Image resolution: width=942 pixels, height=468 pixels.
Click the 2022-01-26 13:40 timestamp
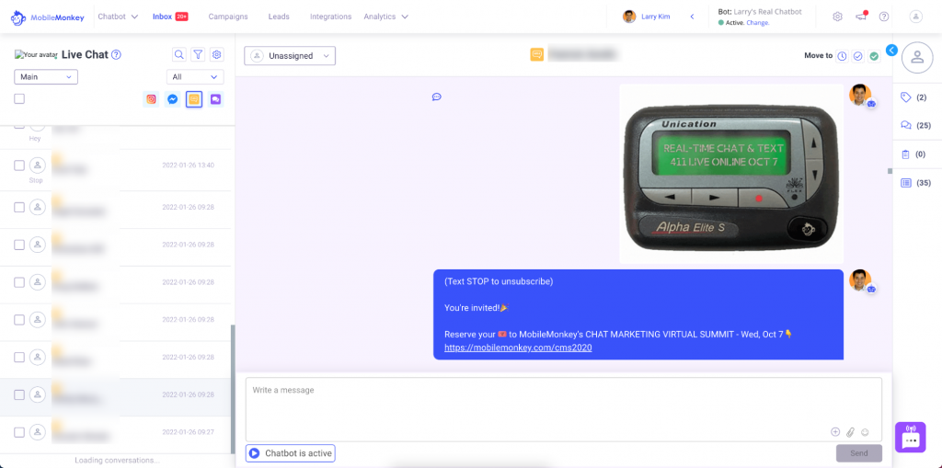click(x=188, y=166)
